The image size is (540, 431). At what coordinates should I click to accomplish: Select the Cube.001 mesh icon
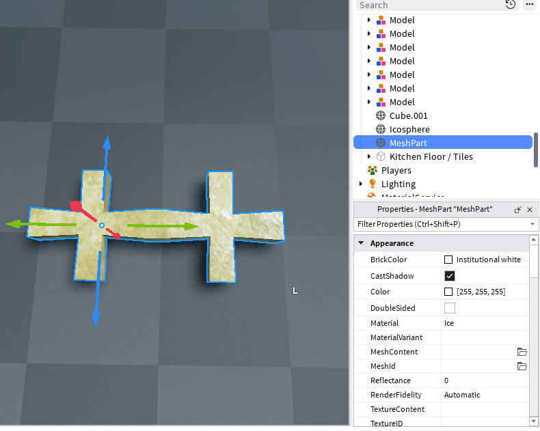(x=381, y=115)
